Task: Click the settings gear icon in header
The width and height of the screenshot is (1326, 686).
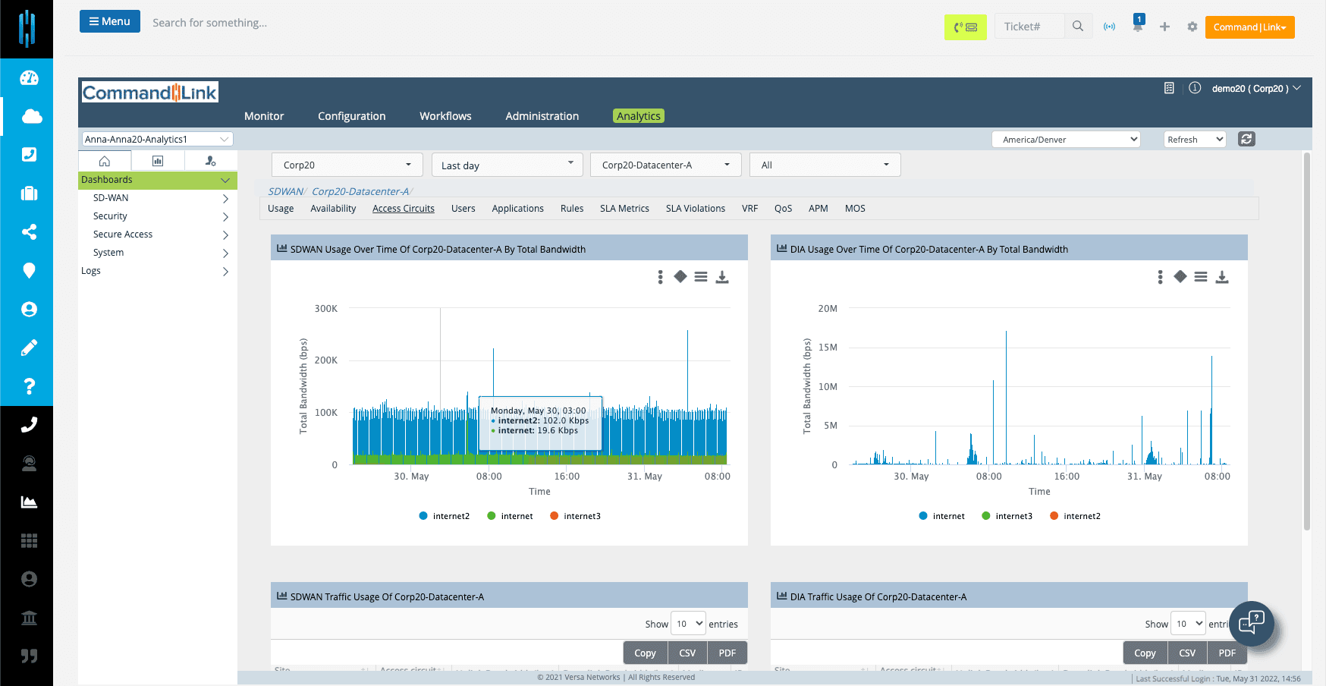Action: click(1192, 27)
